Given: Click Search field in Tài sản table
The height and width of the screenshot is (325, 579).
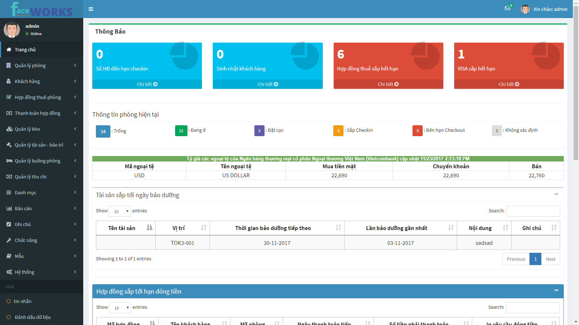Looking at the screenshot, I should 533,211.
